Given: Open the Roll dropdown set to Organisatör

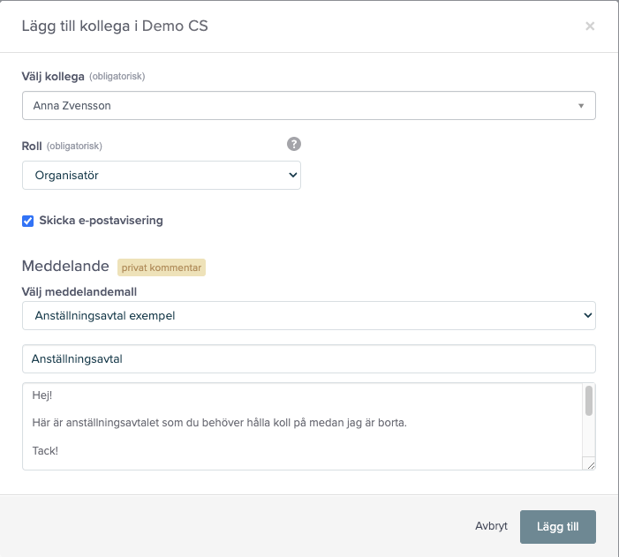Looking at the screenshot, I should point(159,176).
